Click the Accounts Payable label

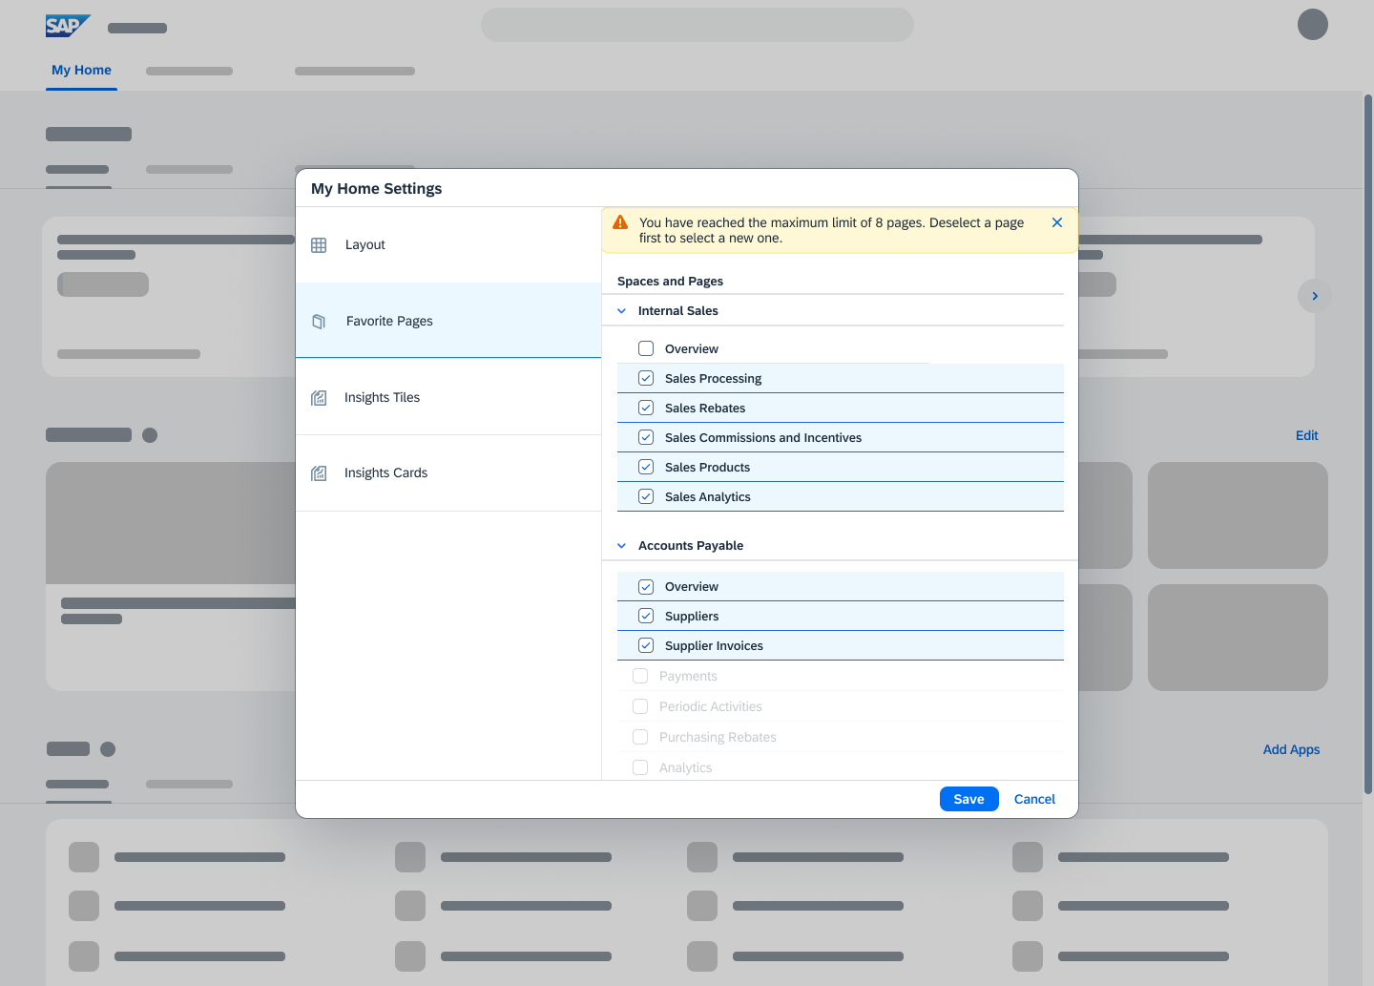pyautogui.click(x=691, y=546)
